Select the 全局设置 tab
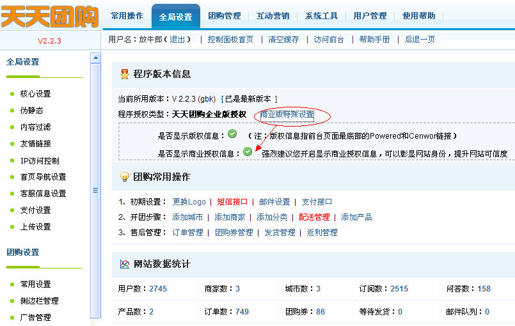This screenshot has width=515, height=326. coord(176,17)
